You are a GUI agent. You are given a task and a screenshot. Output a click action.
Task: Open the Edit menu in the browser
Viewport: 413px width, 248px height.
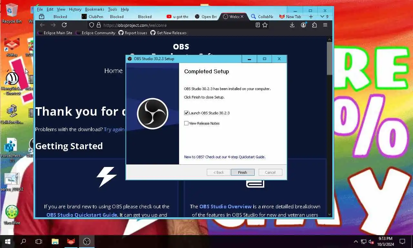[50, 9]
